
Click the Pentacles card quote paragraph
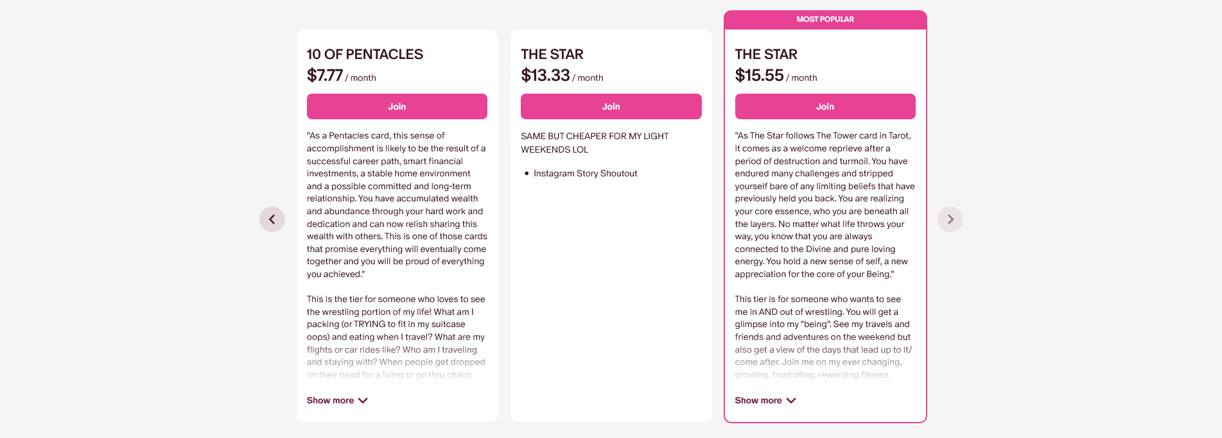coord(396,205)
